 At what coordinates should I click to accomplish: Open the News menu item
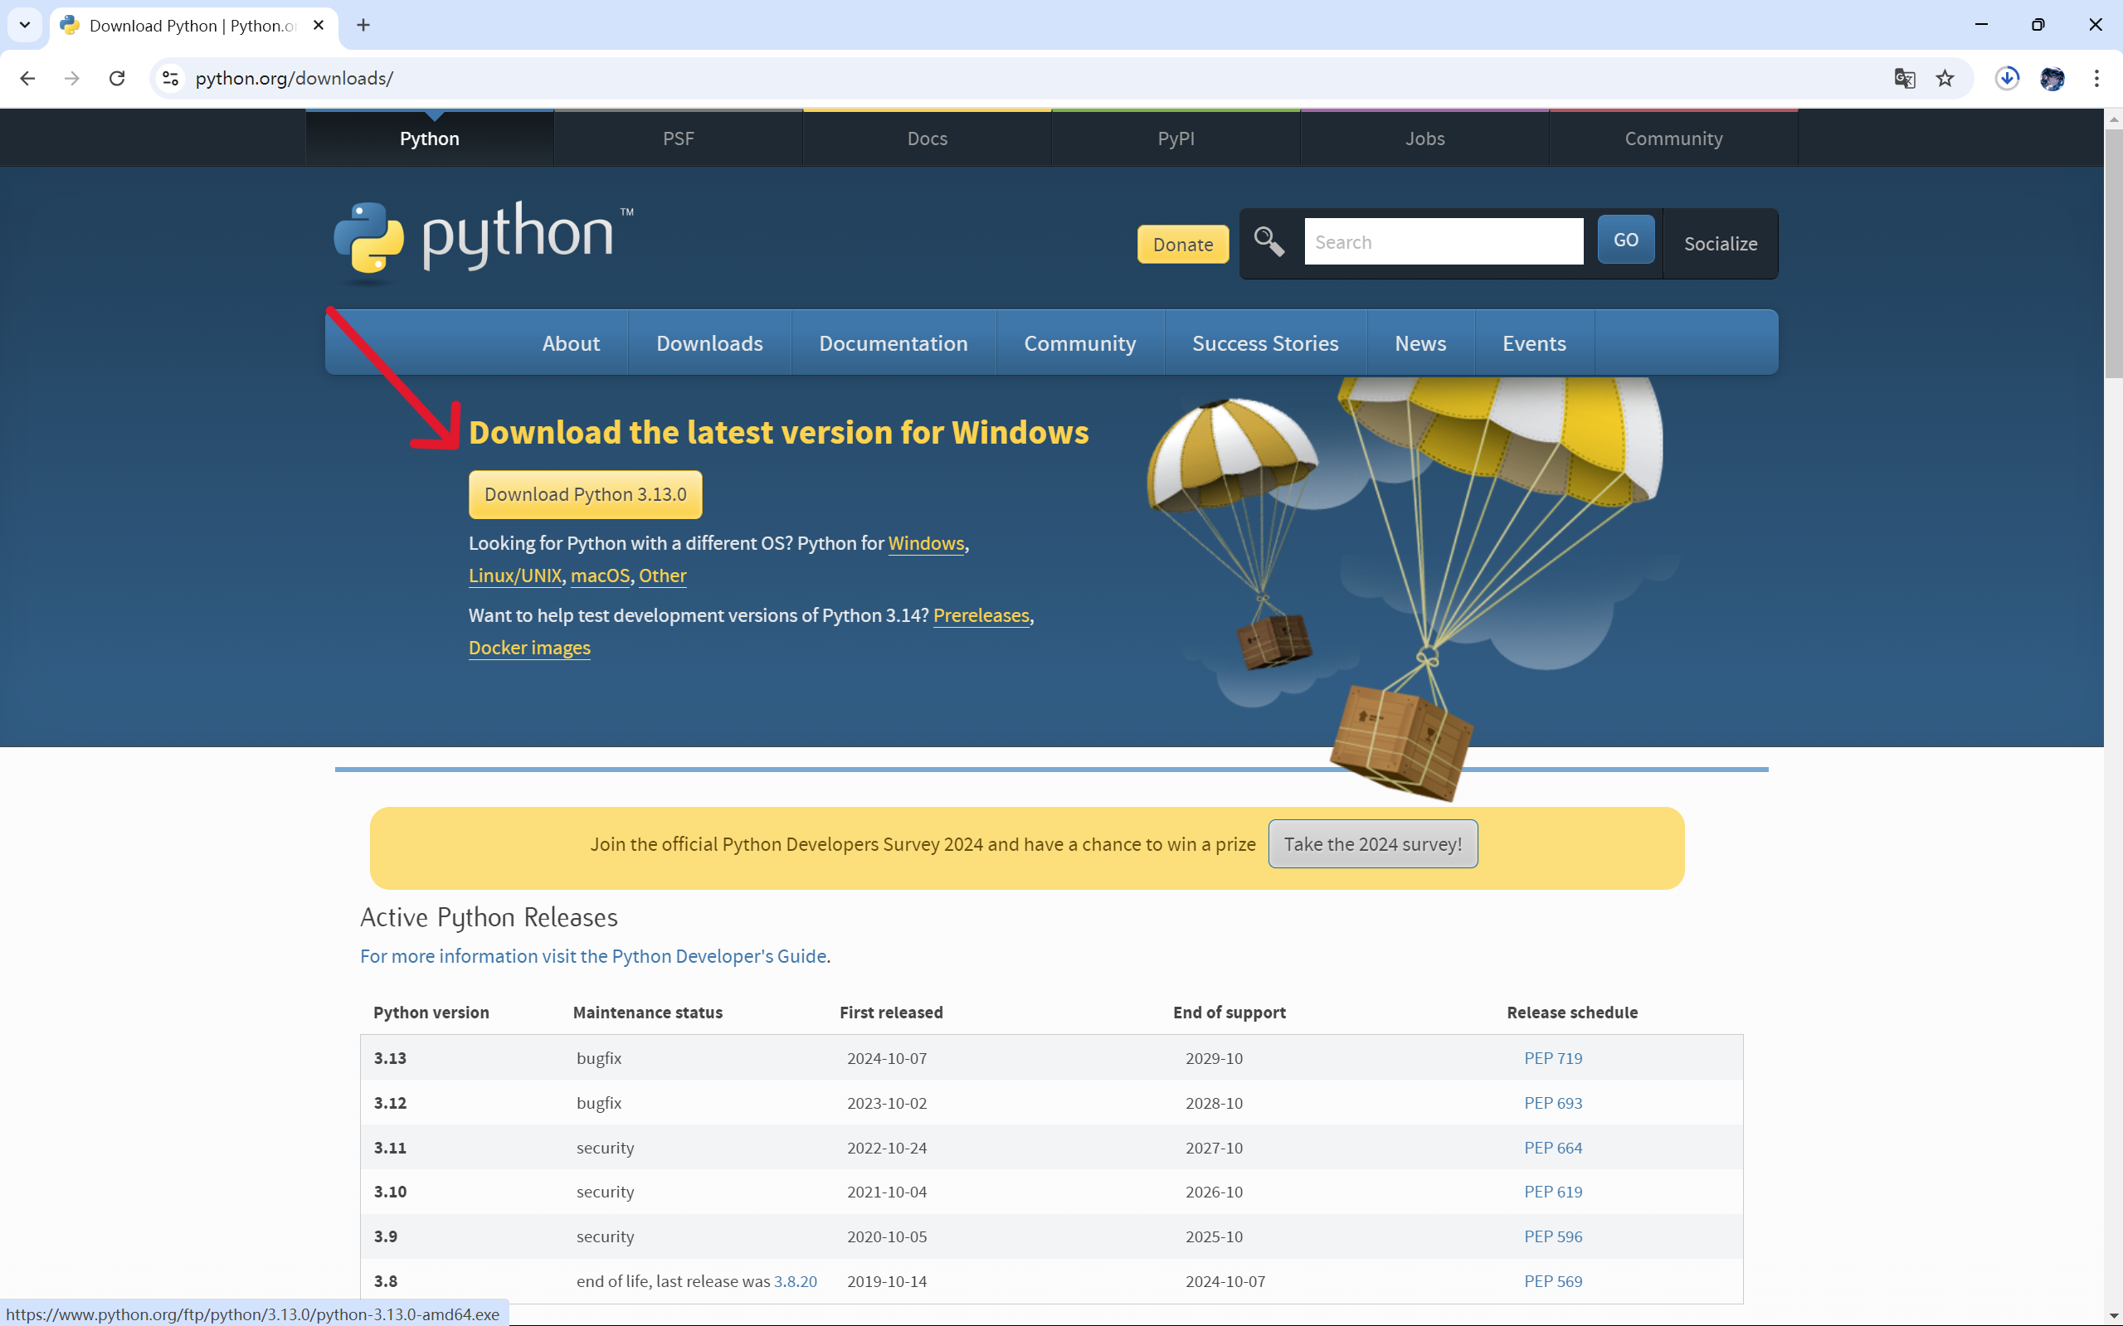(1420, 342)
